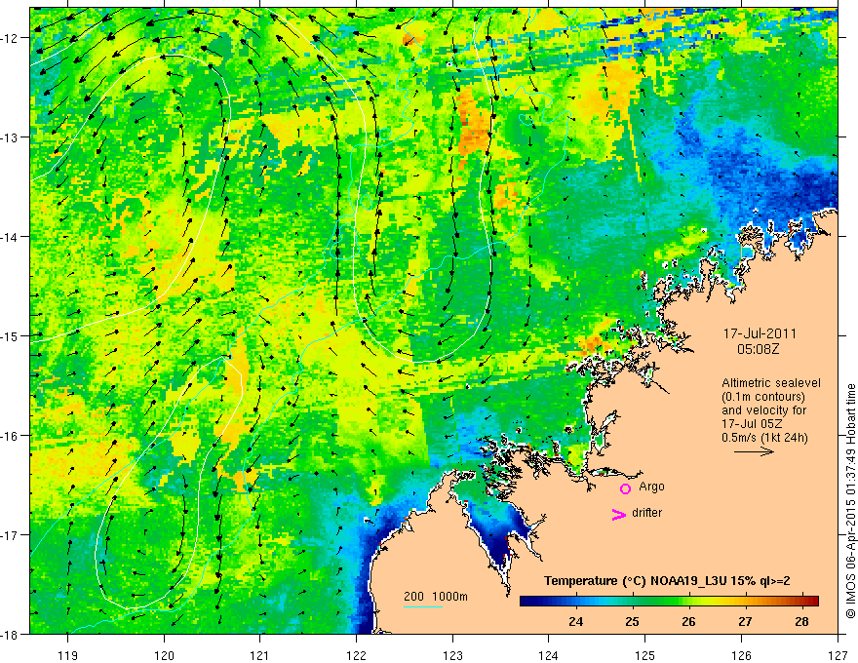858x663 pixels.
Task: Click the longitude axis label 127
Action: pyautogui.click(x=838, y=655)
